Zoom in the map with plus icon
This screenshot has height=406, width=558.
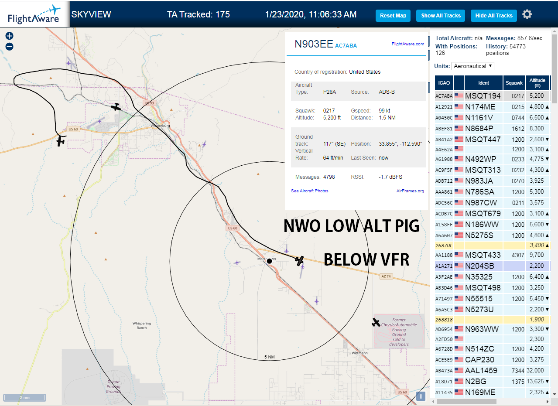[9, 36]
